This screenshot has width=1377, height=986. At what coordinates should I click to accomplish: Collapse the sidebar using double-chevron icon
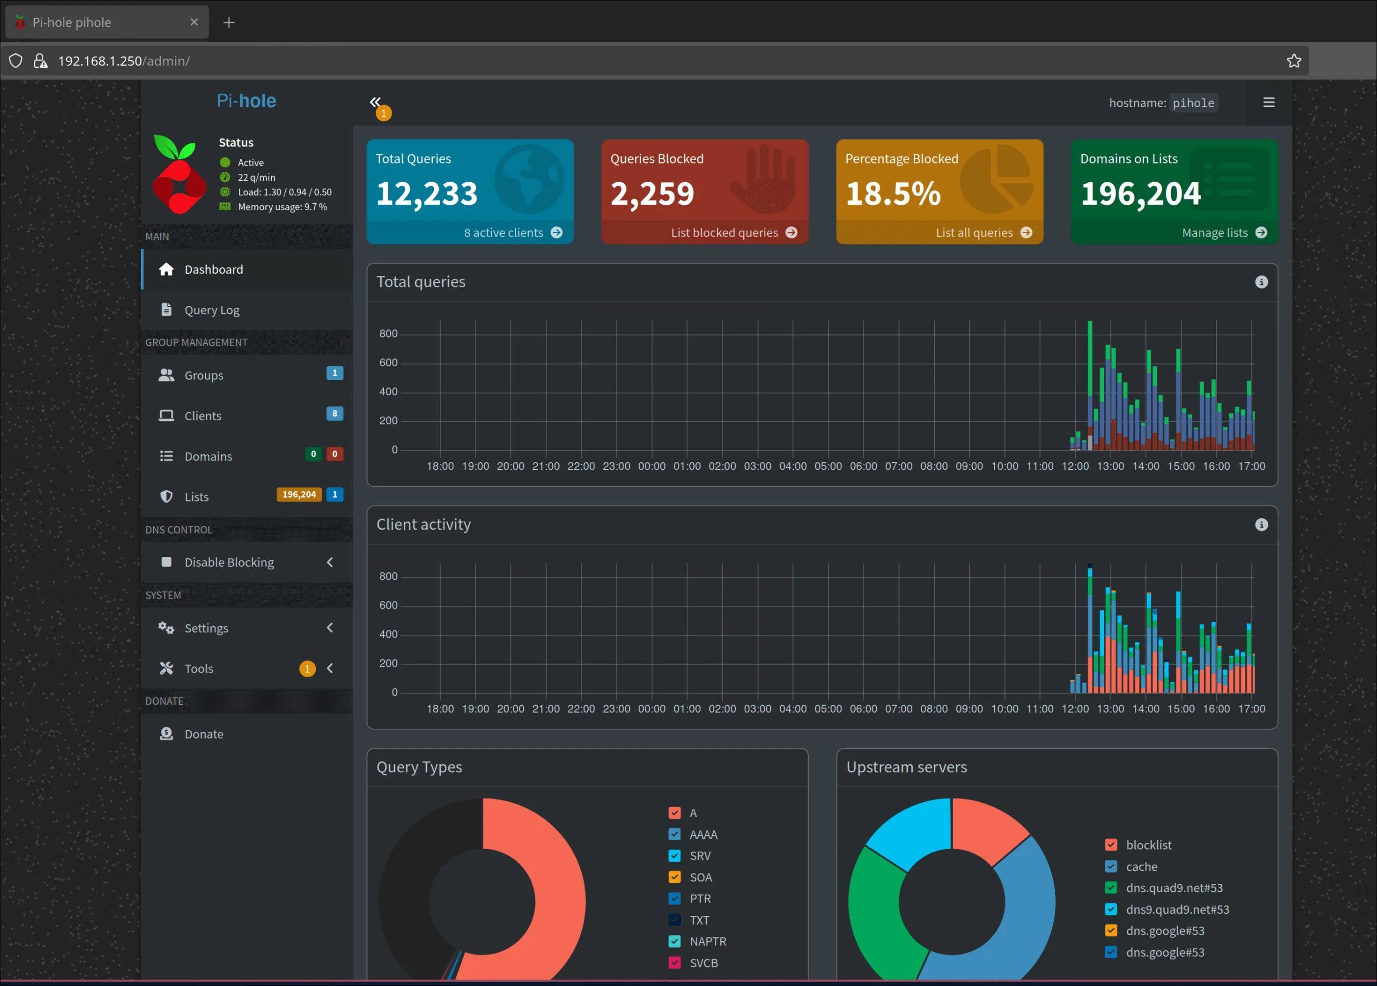pos(375,102)
